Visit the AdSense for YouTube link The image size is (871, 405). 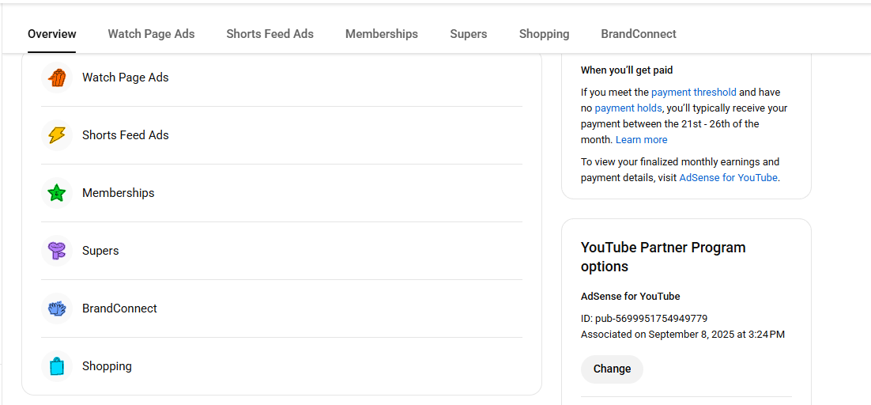click(x=728, y=178)
